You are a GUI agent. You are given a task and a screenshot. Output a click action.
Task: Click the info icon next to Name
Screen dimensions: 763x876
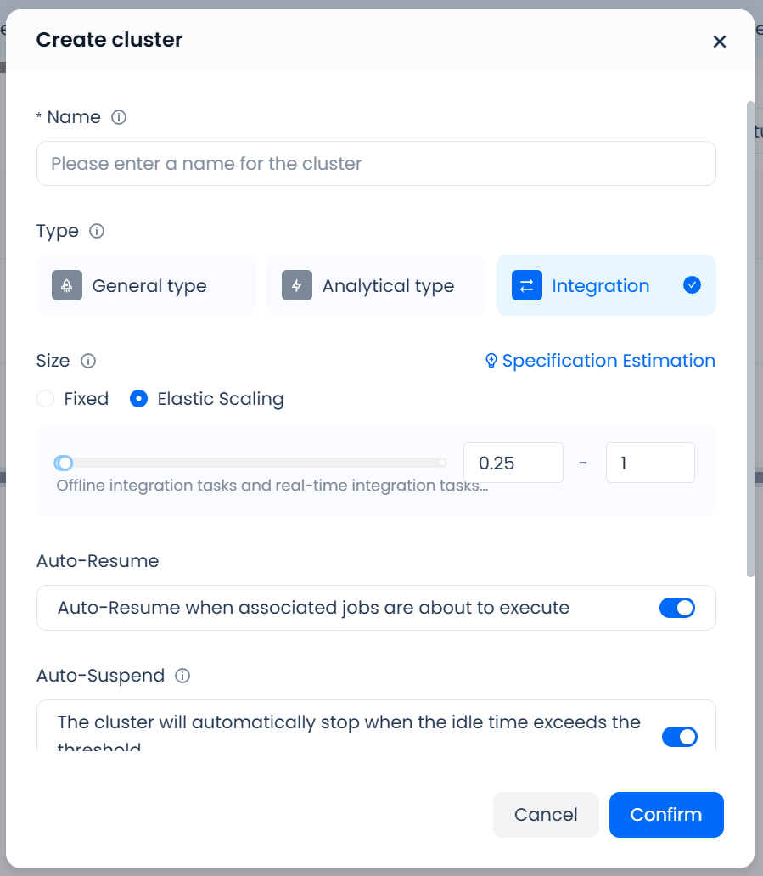click(x=119, y=117)
